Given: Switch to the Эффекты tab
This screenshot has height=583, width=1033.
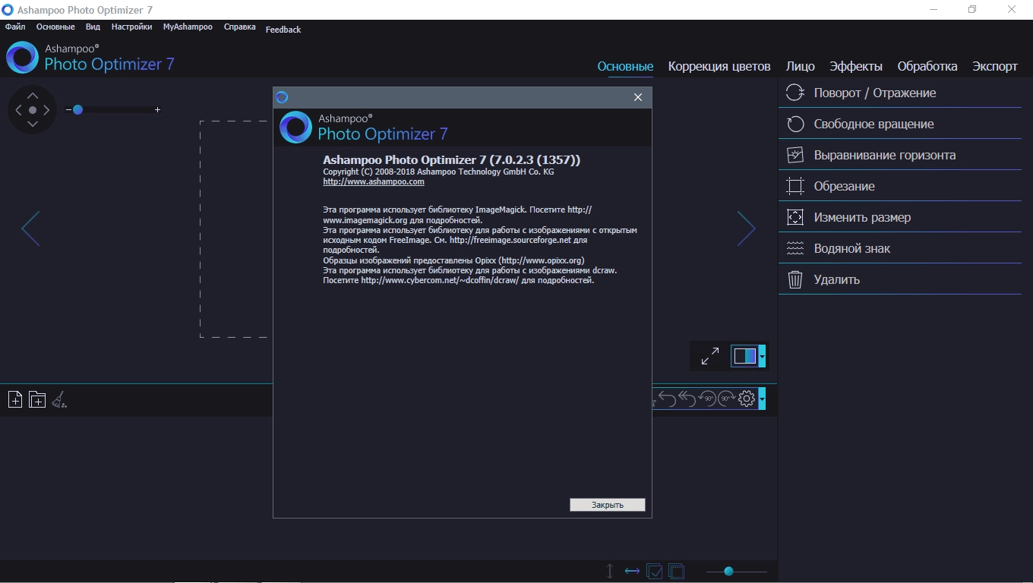Looking at the screenshot, I should point(856,66).
